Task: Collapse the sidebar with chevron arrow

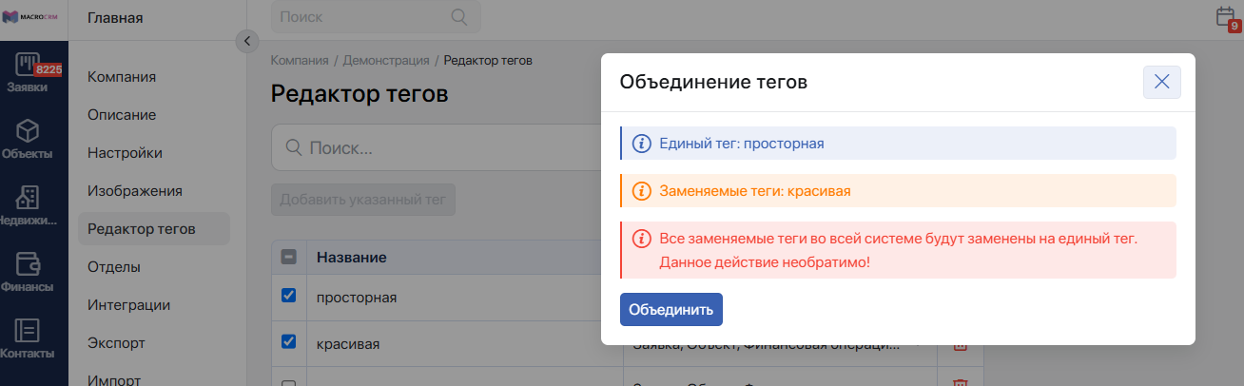Action: [246, 41]
